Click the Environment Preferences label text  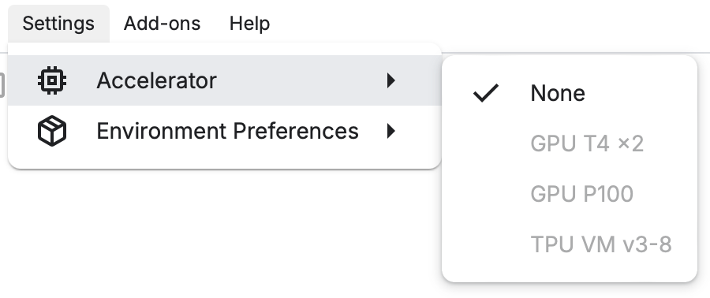[228, 131]
